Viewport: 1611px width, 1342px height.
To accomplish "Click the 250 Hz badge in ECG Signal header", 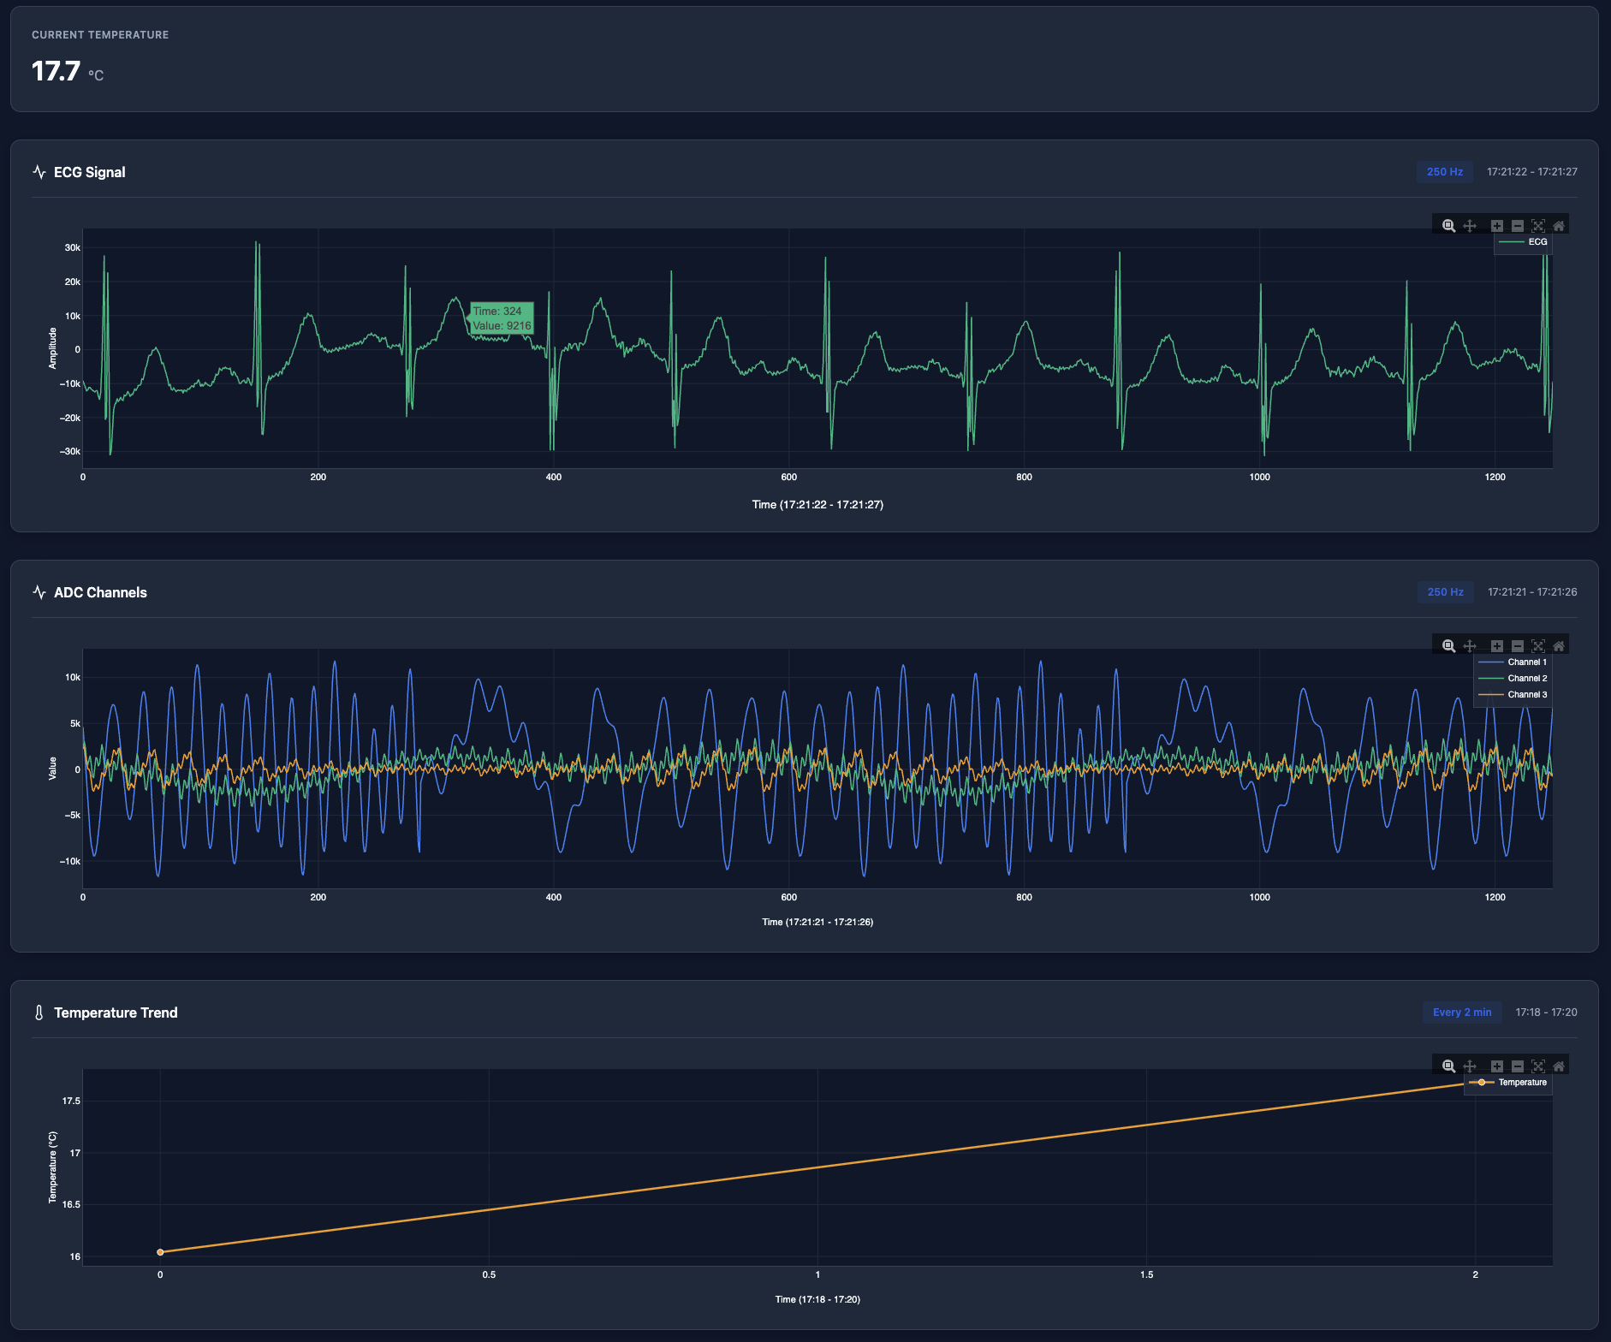I will coord(1445,172).
